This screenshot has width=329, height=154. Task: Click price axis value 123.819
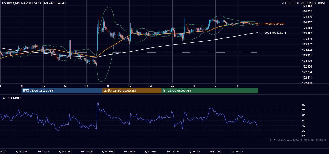coord(307,39)
